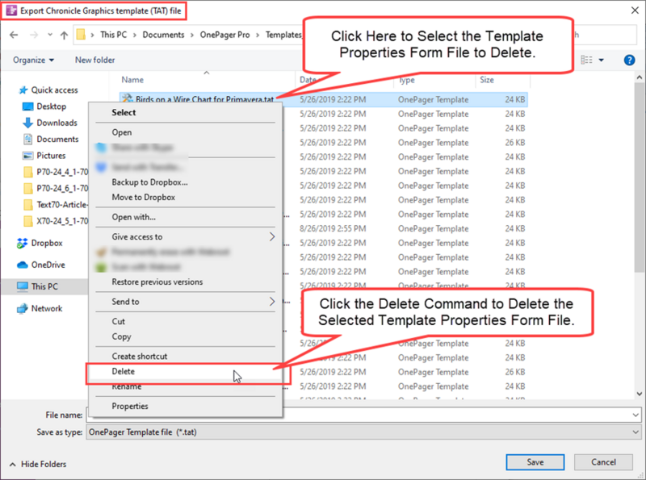Click file list scrollbar down arrow

tap(640, 394)
